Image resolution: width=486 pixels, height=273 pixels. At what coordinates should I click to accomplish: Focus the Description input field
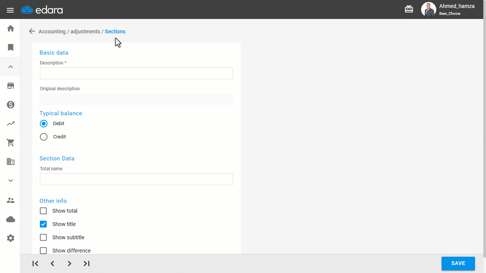(136, 73)
